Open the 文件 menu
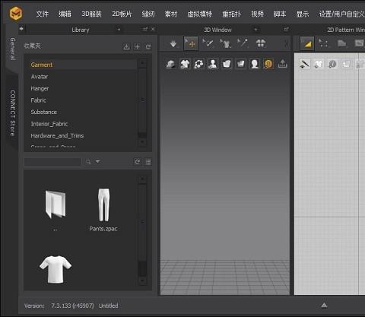Screen dimensions: 365x317 43,14
